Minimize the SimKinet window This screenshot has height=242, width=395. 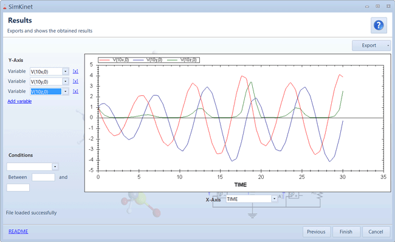click(367, 7)
